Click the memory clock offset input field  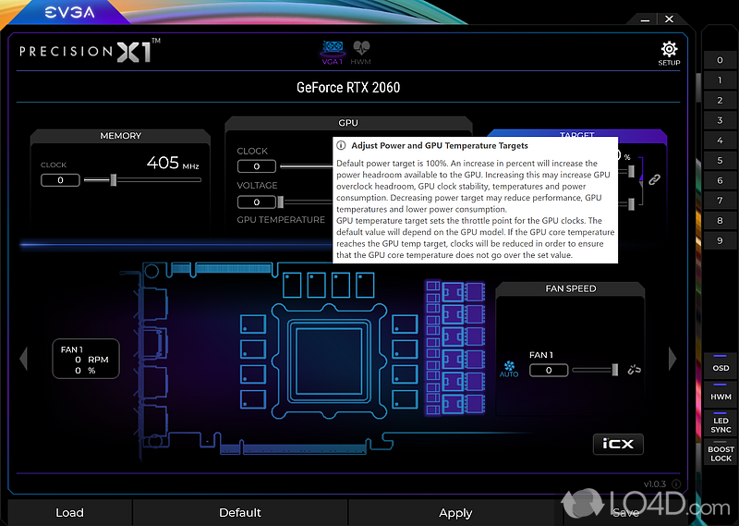pos(60,180)
